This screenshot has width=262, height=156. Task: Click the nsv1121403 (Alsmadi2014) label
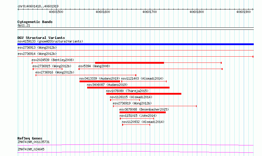142,78
